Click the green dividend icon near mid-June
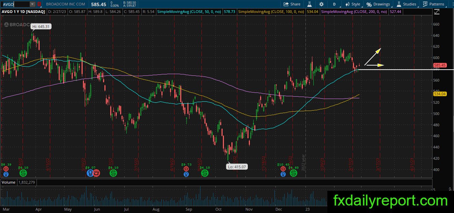 point(113,173)
